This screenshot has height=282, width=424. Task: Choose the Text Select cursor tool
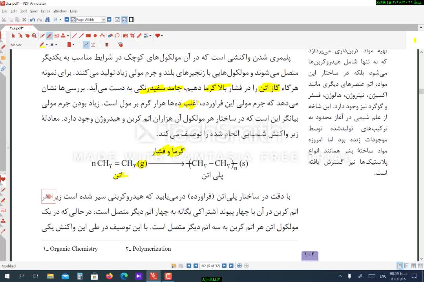pyautogui.click(x=20, y=36)
